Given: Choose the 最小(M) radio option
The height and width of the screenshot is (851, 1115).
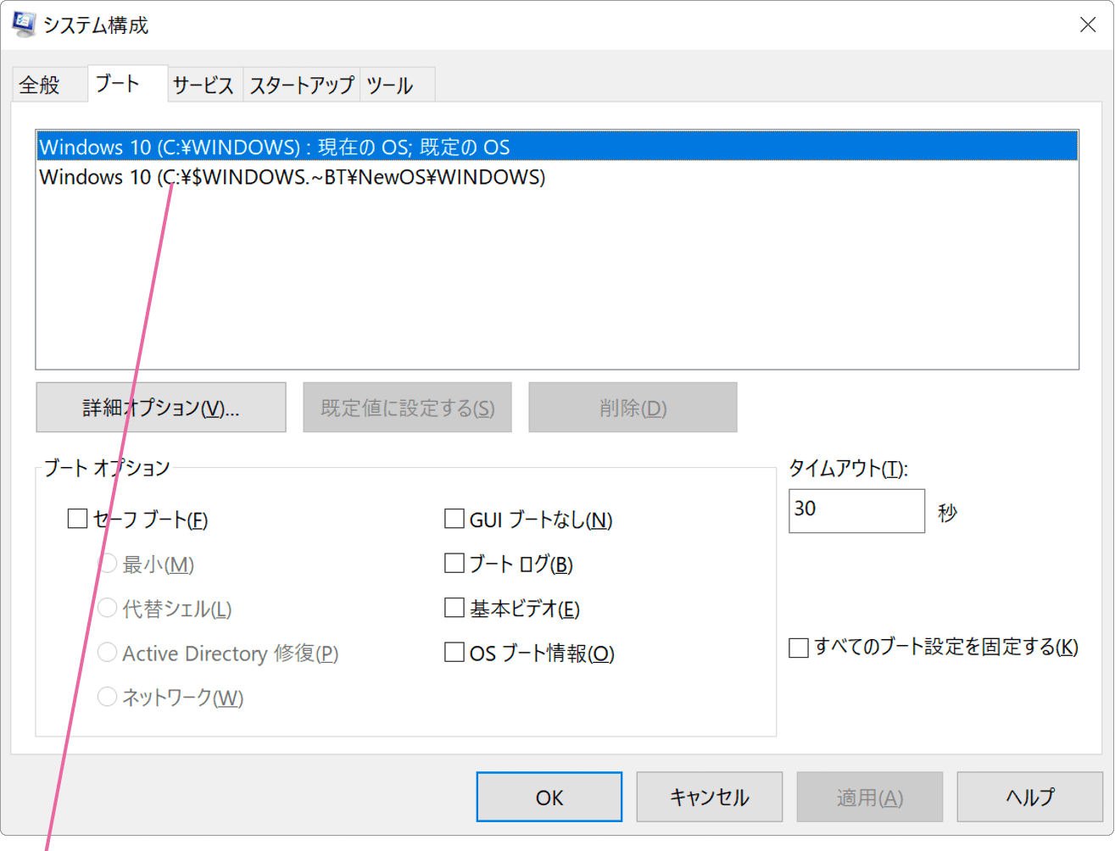Looking at the screenshot, I should point(108,564).
